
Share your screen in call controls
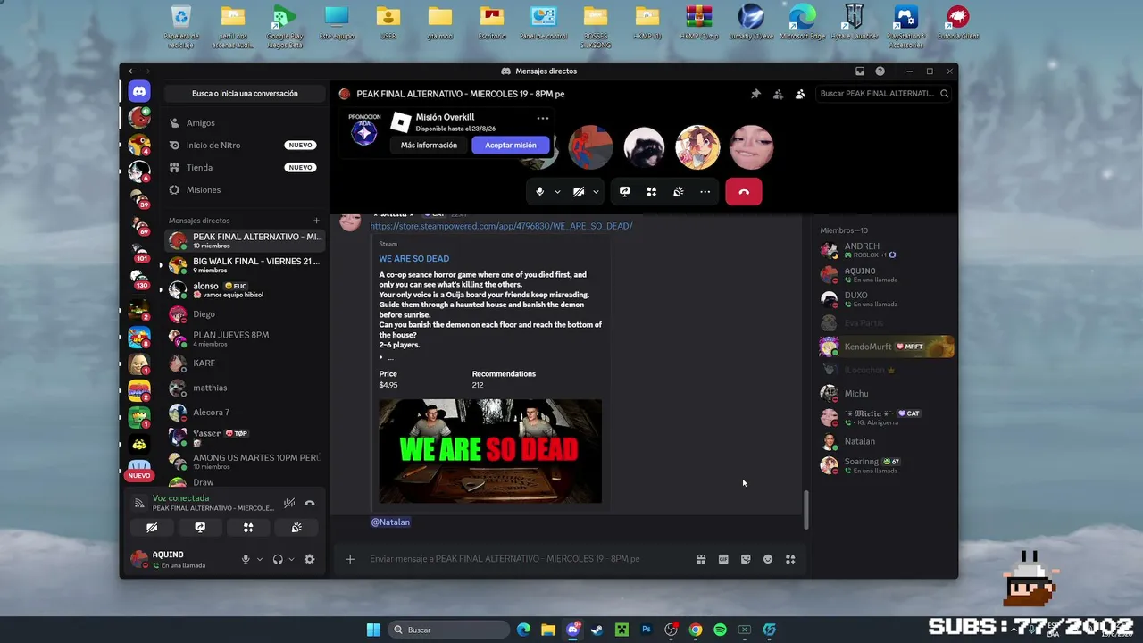click(x=625, y=192)
